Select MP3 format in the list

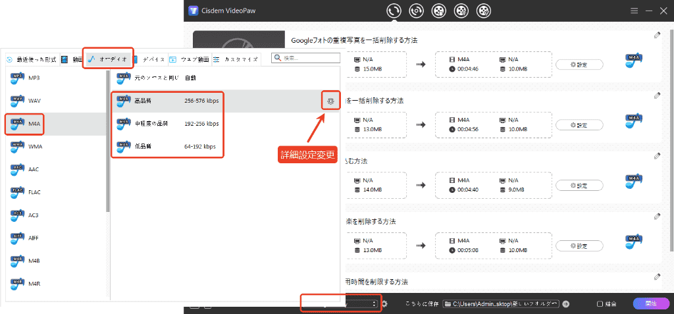56,78
